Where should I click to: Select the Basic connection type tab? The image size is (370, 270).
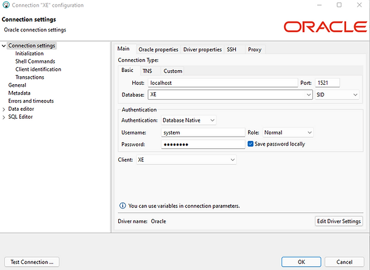tap(127, 70)
